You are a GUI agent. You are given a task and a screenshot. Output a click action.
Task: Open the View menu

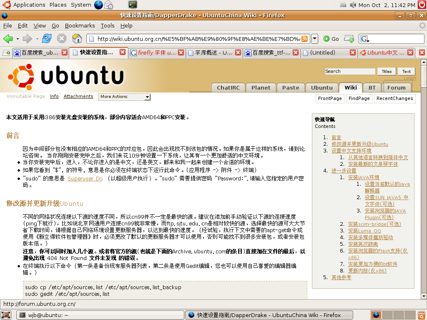point(40,25)
